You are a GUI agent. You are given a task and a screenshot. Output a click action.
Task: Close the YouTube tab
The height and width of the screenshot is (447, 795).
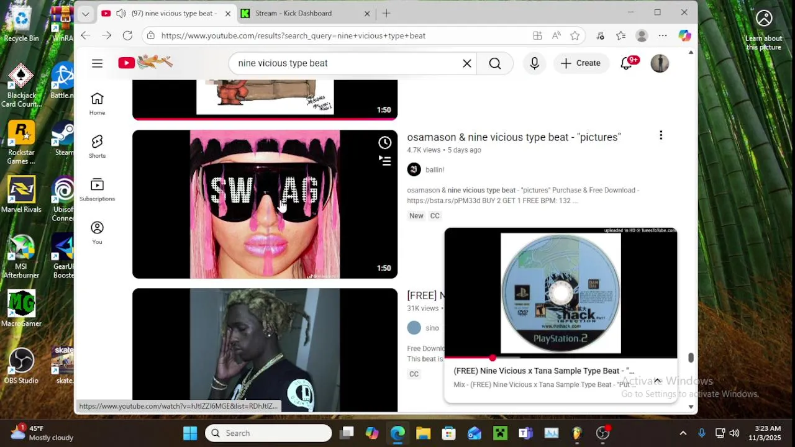click(x=227, y=13)
